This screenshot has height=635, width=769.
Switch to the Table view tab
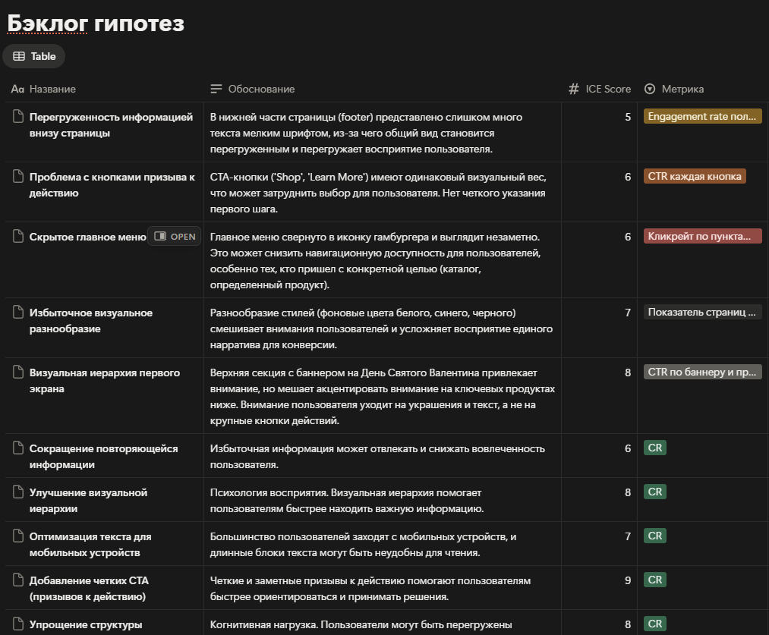(x=35, y=56)
